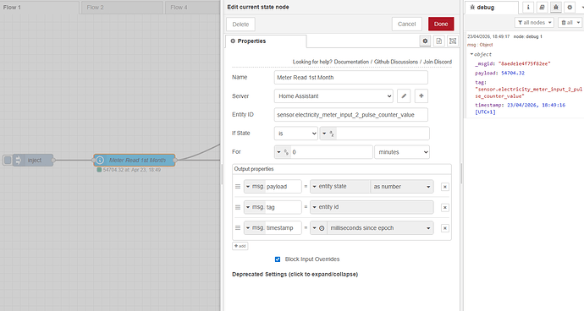This screenshot has height=311, width=584.
Task: Remove msg.timestamp output property row
Action: 444,228
